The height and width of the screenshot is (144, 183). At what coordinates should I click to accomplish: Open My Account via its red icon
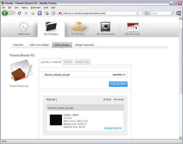click(133, 27)
